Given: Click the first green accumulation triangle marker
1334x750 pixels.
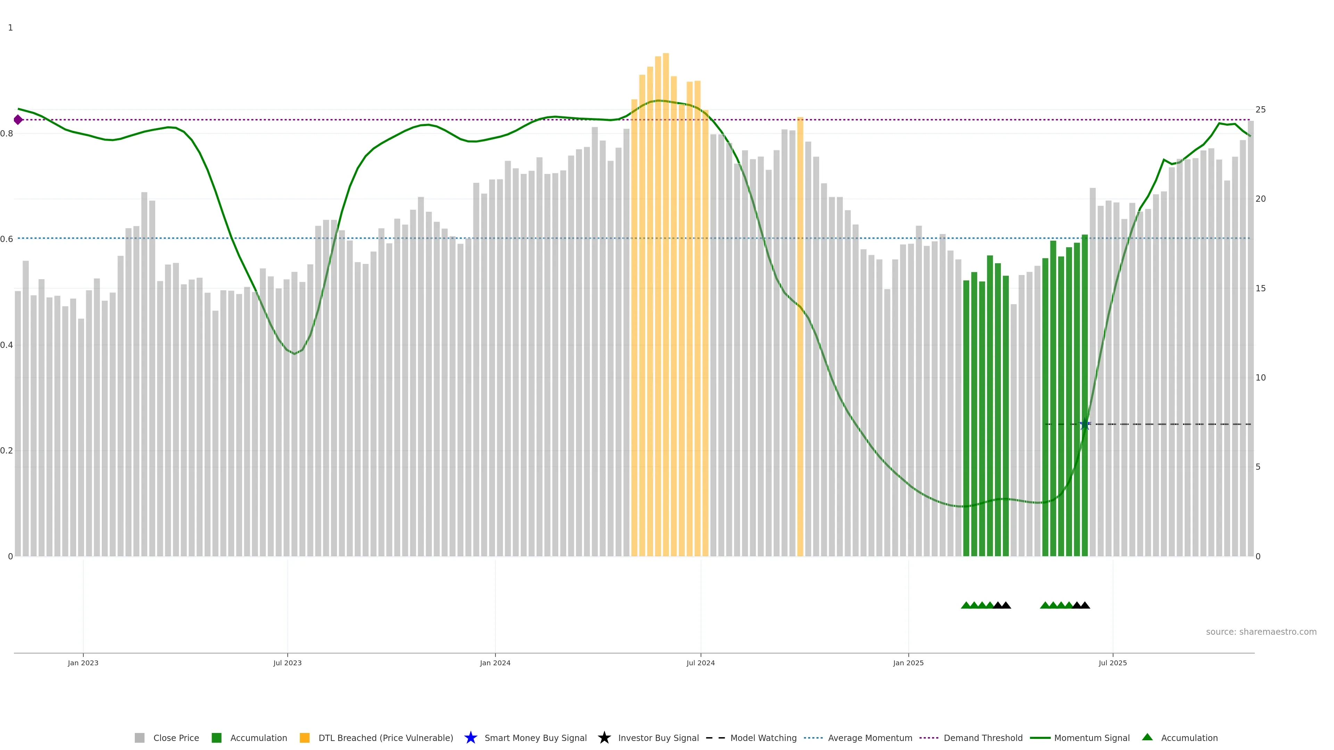Looking at the screenshot, I should [x=966, y=605].
